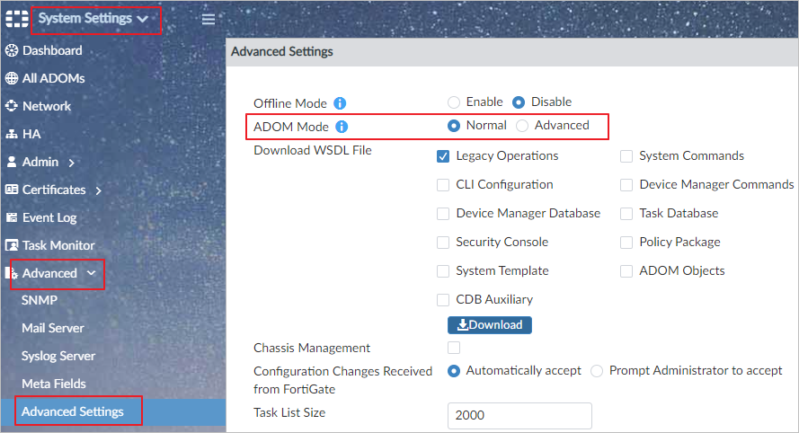Image resolution: width=799 pixels, height=433 pixels.
Task: Select Disable for Offline Mode
Action: point(519,102)
